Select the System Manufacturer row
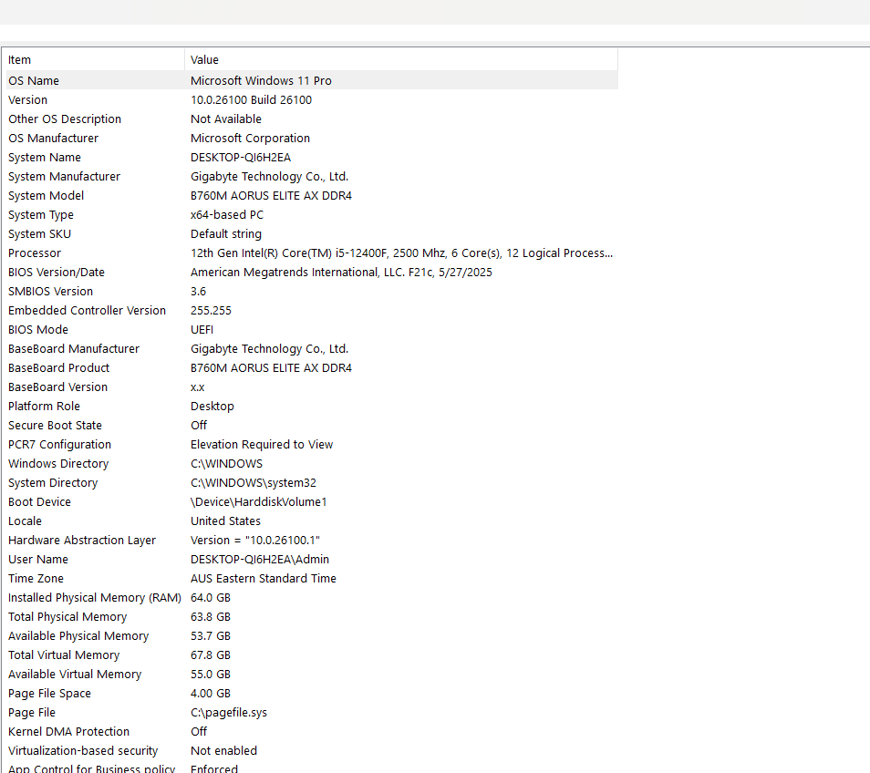This screenshot has width=870, height=773. pyautogui.click(x=312, y=176)
